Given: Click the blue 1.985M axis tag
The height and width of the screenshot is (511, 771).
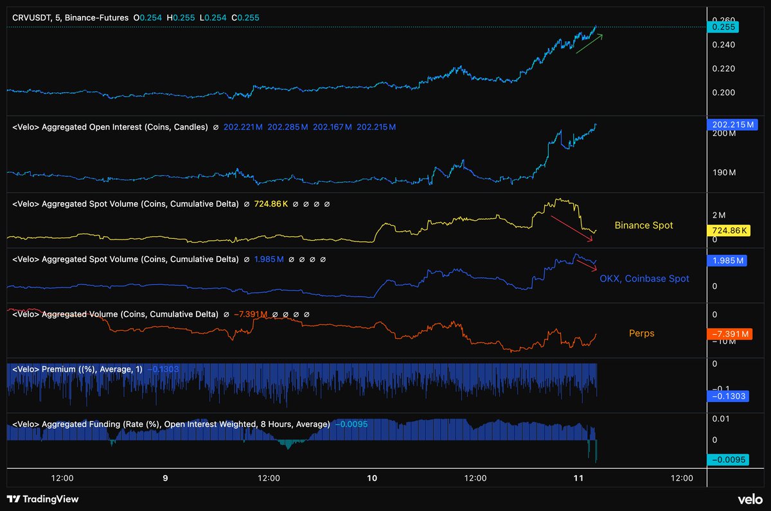Looking at the screenshot, I should click(726, 261).
